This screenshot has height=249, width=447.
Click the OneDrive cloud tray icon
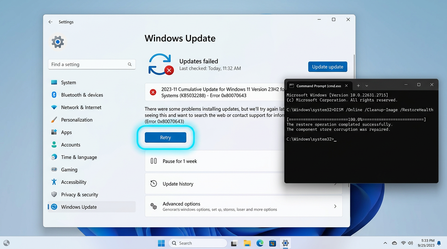point(394,243)
